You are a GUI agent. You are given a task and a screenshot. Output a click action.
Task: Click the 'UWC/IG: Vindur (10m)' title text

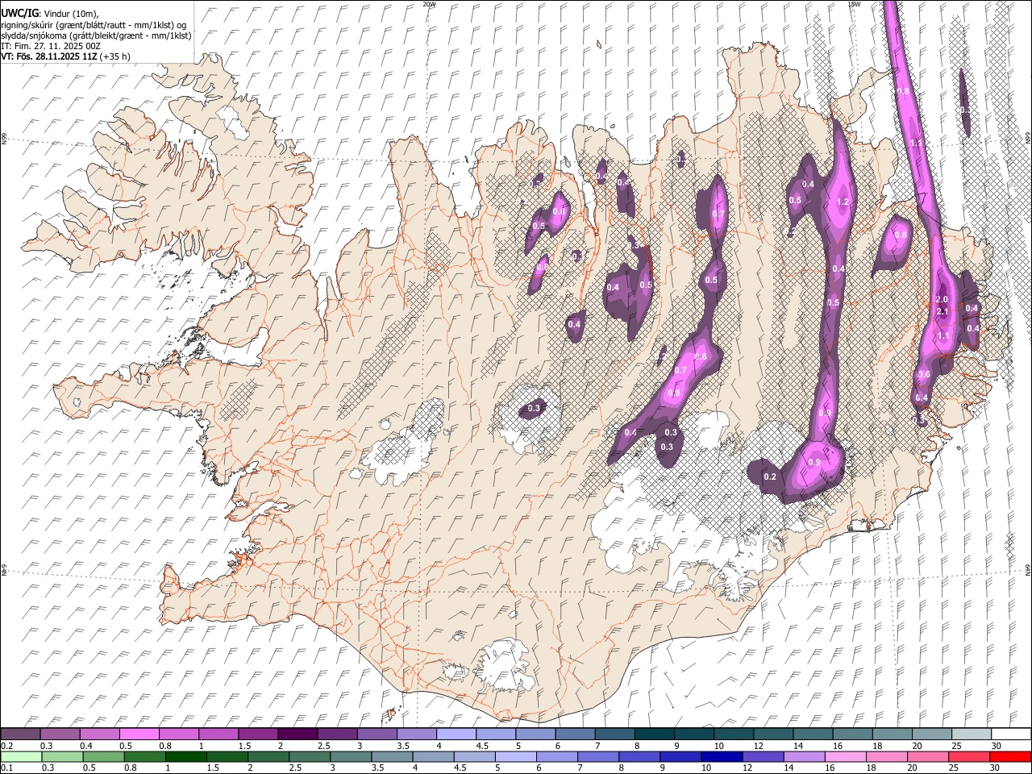pyautogui.click(x=50, y=14)
